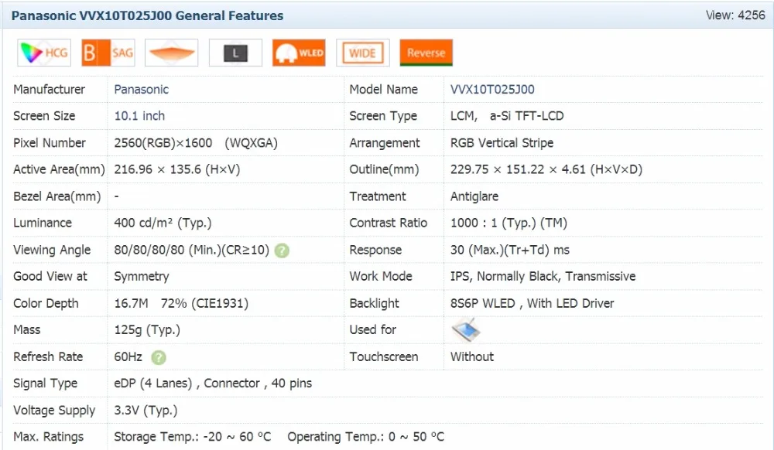Click the 'Max. Ratings' row label
The image size is (774, 450).
pyautogui.click(x=48, y=437)
